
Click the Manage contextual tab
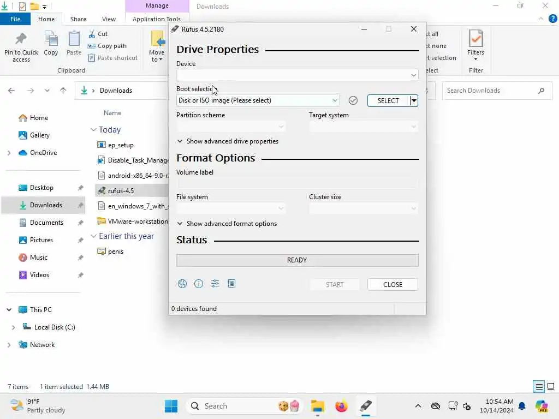coord(157,5)
